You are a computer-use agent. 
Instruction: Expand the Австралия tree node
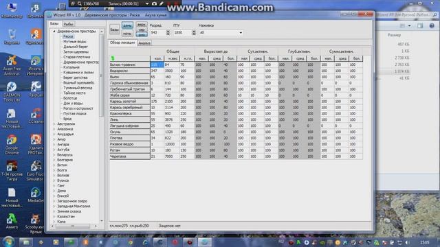(54, 123)
